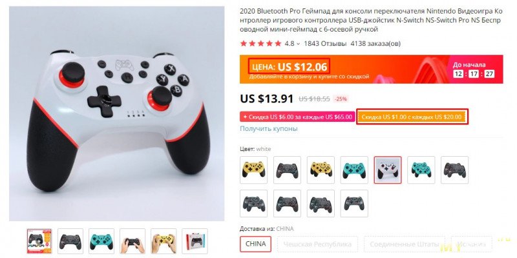Screen dimensions: 517x258
Task: Select the white controller color option
Action: coord(388,170)
